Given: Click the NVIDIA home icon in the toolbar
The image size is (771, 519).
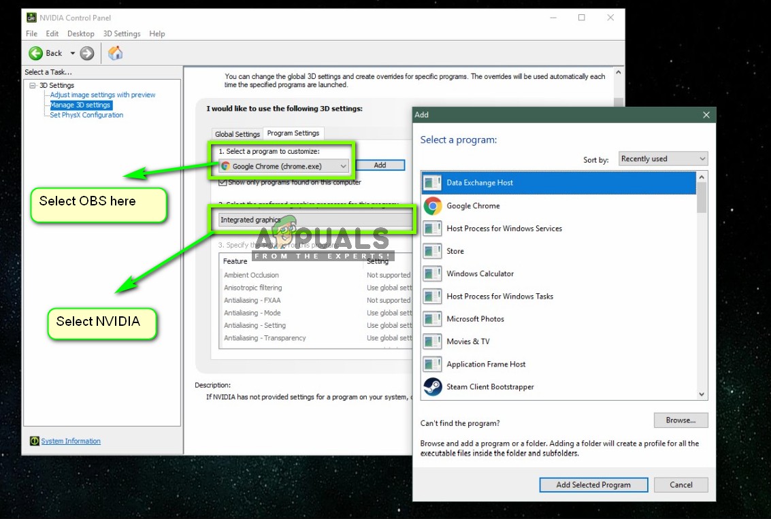Looking at the screenshot, I should (x=115, y=52).
